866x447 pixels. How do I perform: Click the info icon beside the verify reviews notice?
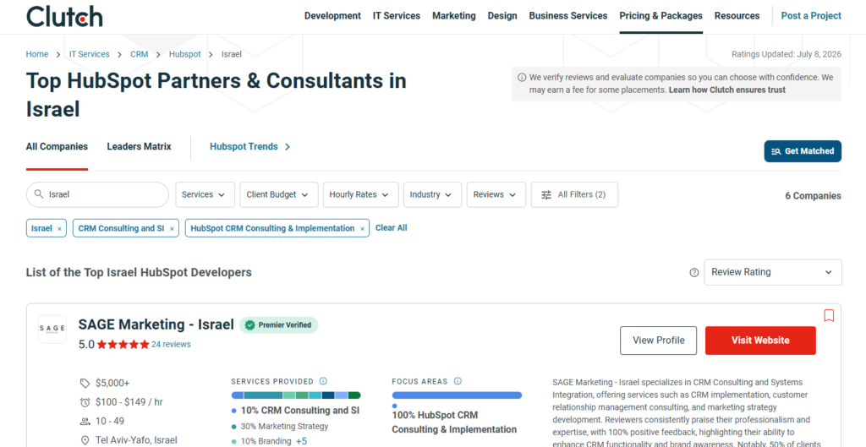[x=521, y=77]
